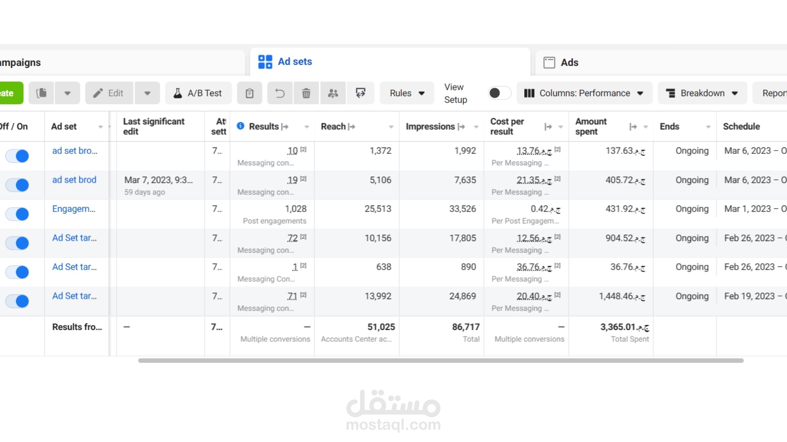Click the audience people icon
This screenshot has height=442, width=787.
333,93
